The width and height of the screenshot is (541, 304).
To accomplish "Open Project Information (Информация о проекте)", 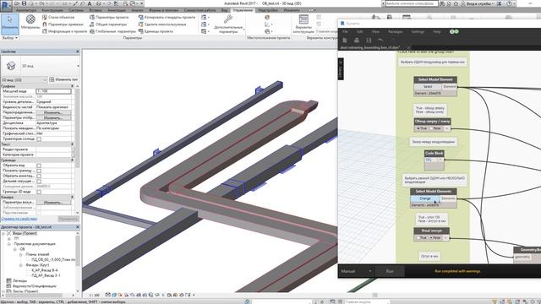I will 64,31.
